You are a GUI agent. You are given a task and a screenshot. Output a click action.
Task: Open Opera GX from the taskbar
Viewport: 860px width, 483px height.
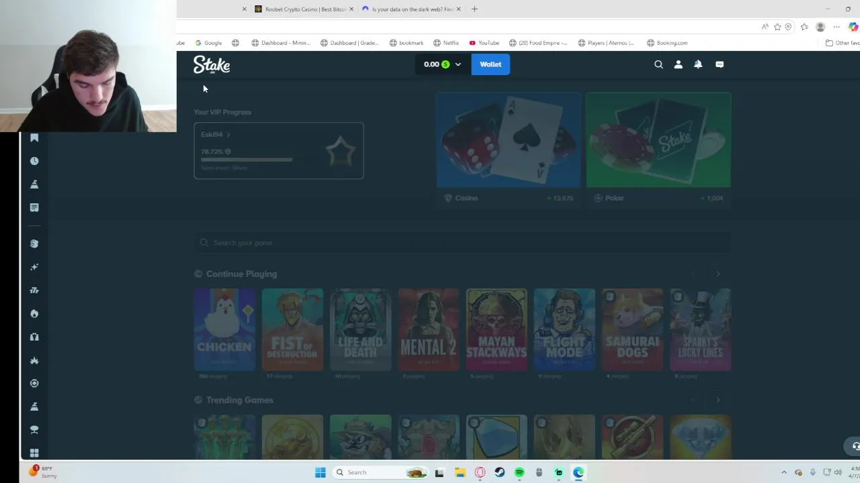pyautogui.click(x=480, y=472)
